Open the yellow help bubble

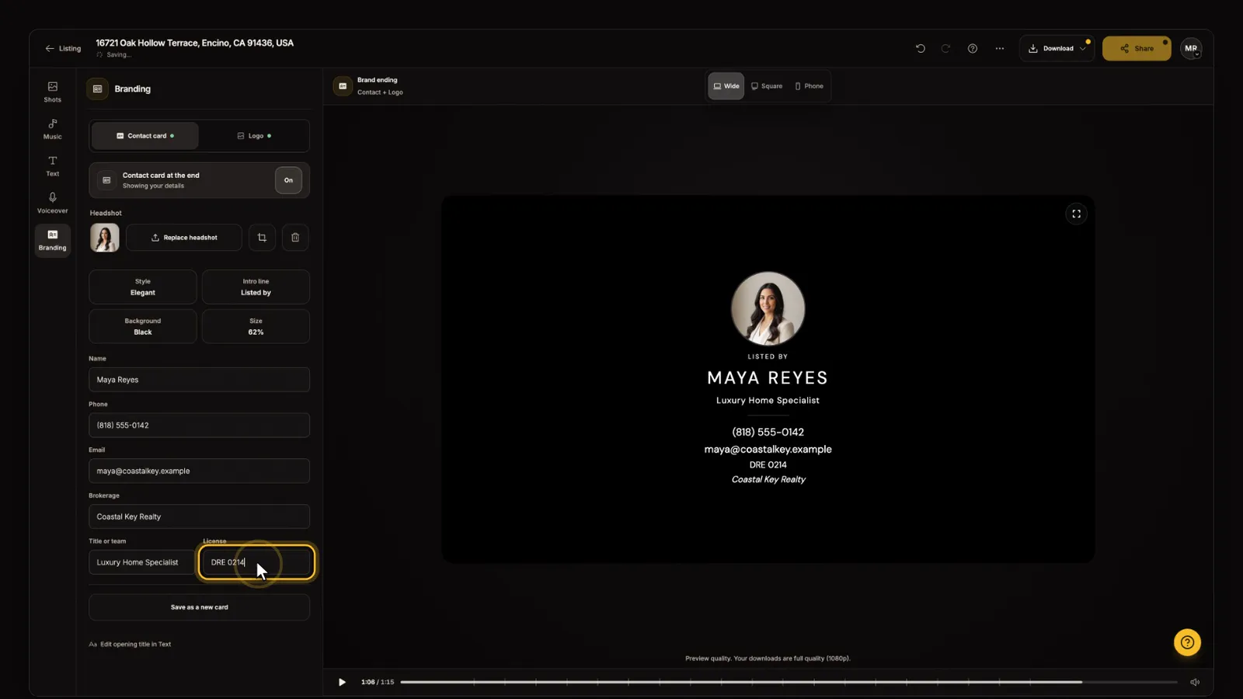1187,642
